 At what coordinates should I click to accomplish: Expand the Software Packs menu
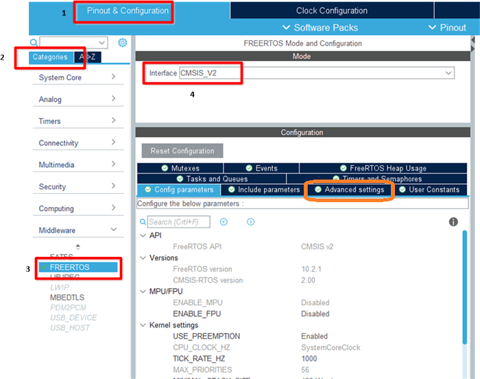pyautogui.click(x=320, y=27)
